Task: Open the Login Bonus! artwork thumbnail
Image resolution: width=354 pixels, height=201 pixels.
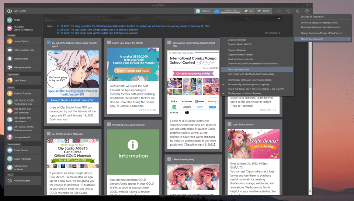Action: click(x=254, y=144)
